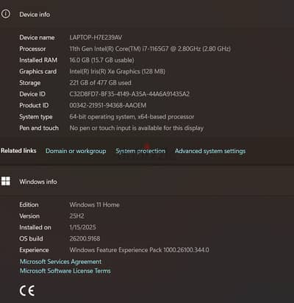Click the Device ID label

(x=32, y=94)
